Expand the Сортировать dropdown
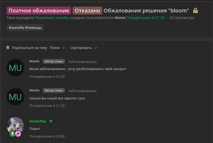 point(83,48)
